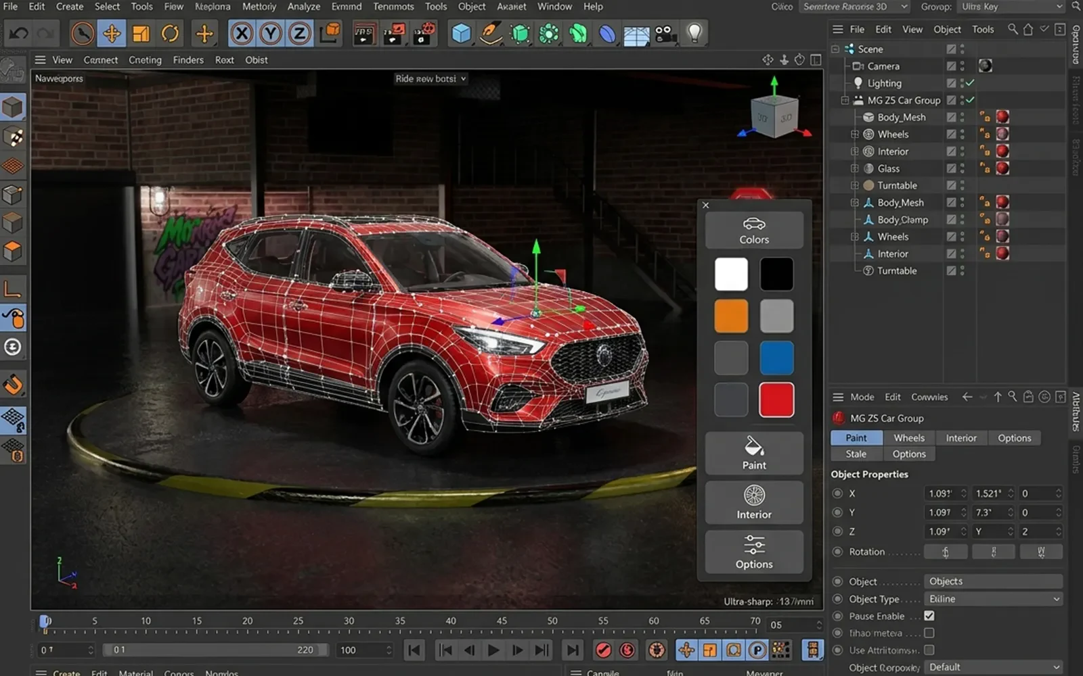Toggle the Turntable layer checkbox, top entry

coord(951,185)
